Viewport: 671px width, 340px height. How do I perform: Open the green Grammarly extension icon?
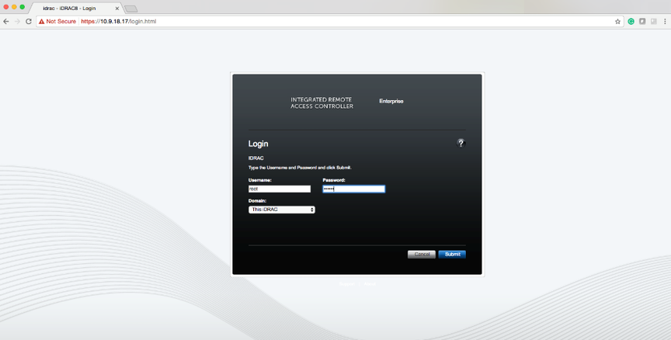click(631, 22)
